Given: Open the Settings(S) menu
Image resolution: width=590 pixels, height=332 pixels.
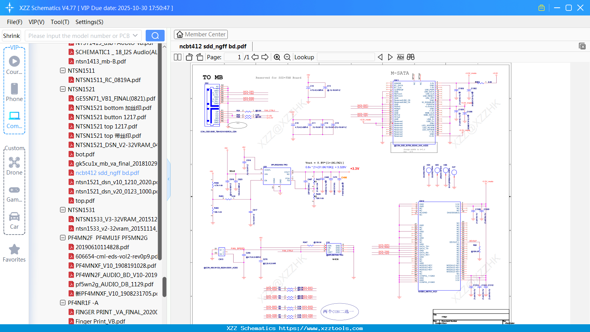Looking at the screenshot, I should [x=89, y=22].
